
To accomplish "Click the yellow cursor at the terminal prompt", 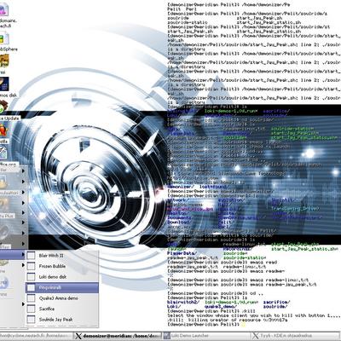I will point(243,324).
